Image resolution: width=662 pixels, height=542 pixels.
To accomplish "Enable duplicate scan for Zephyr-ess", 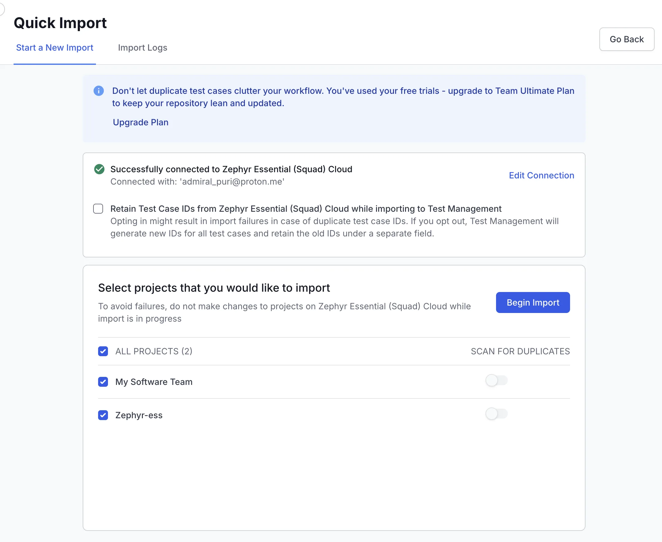I will click(496, 414).
